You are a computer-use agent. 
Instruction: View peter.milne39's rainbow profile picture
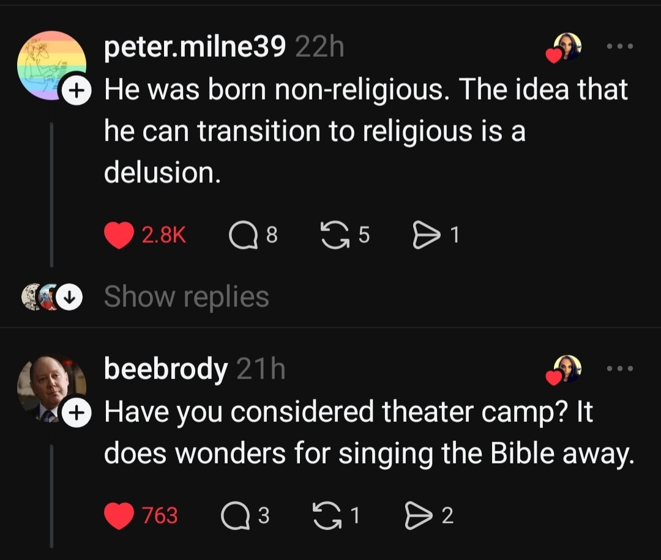point(51,64)
